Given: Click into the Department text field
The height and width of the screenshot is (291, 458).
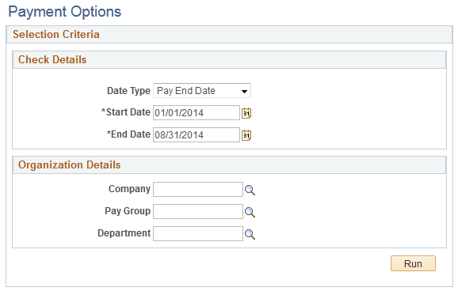Looking at the screenshot, I should (198, 233).
